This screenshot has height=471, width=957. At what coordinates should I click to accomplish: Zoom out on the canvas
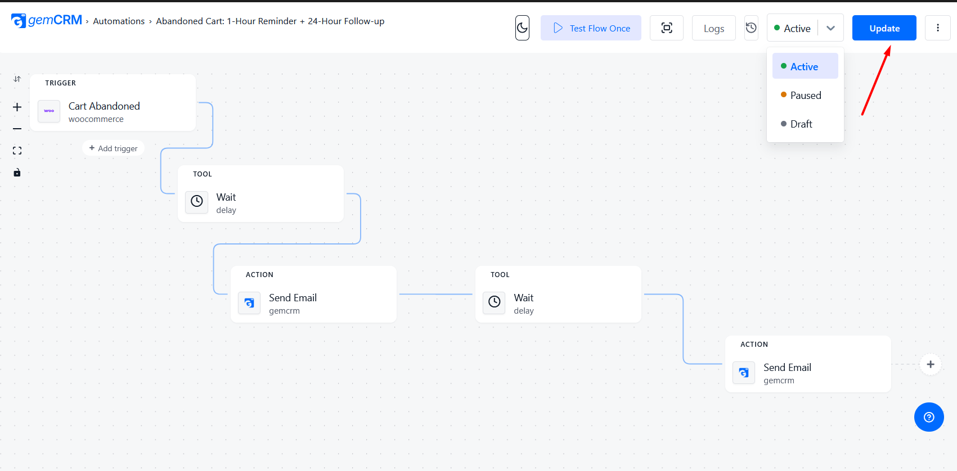point(17,129)
